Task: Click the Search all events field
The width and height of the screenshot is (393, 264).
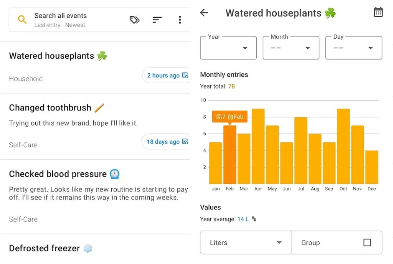Action: click(x=73, y=20)
